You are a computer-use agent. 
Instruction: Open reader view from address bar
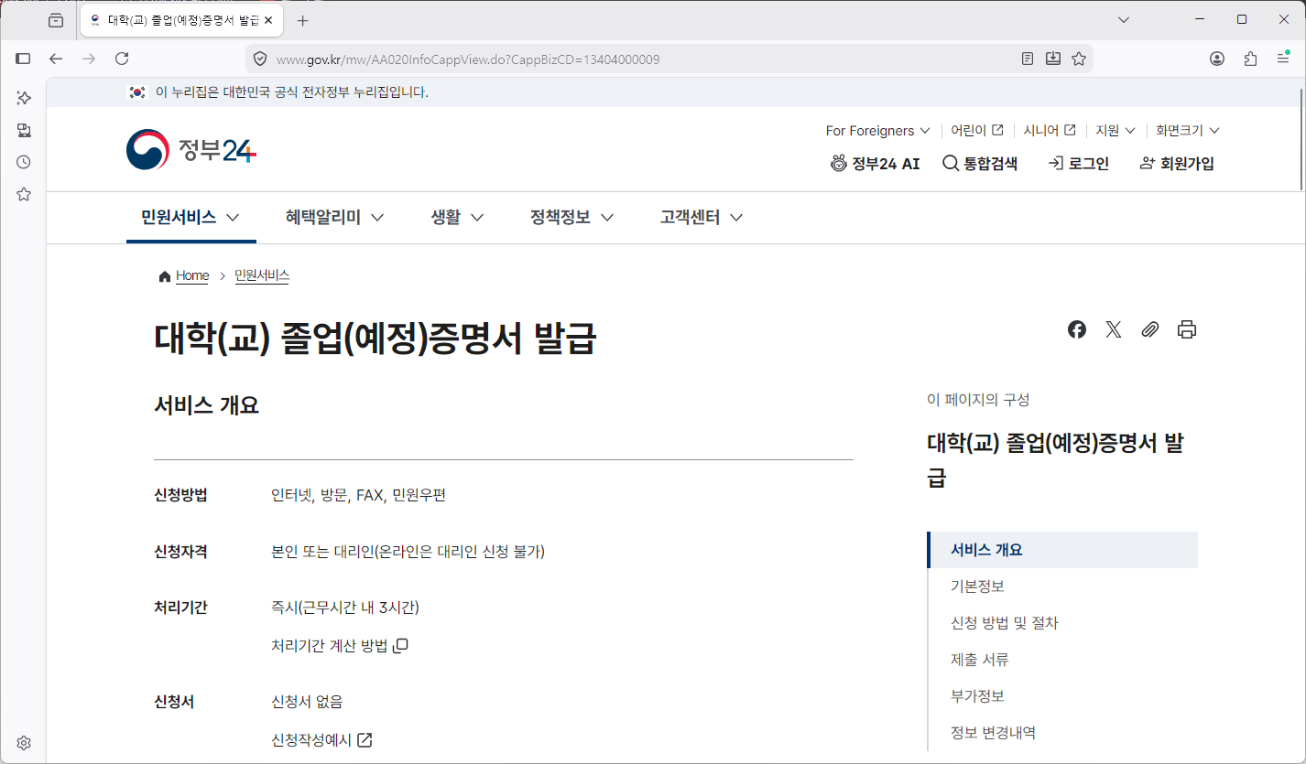click(1028, 59)
